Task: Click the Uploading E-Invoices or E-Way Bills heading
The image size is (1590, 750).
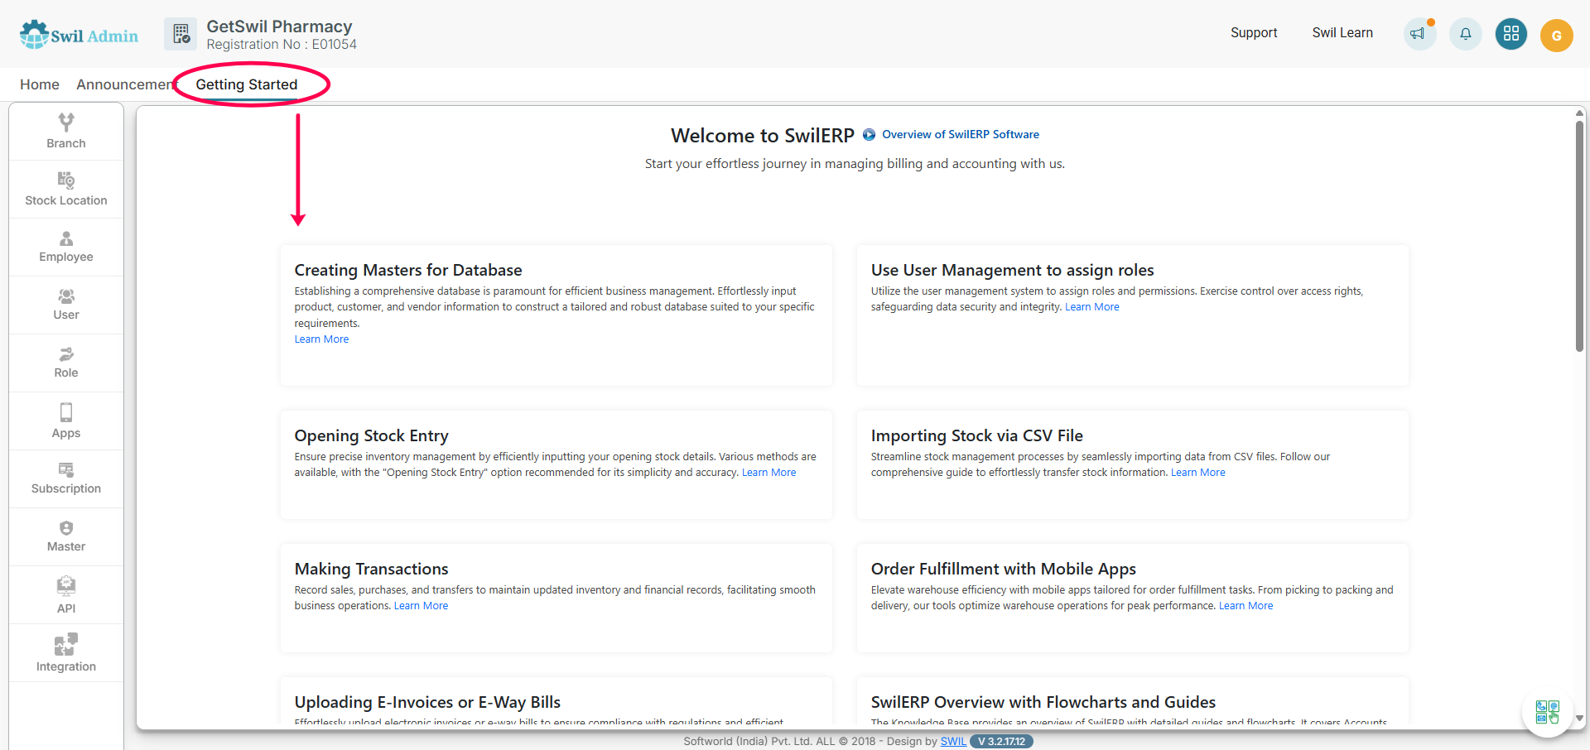Action: [x=427, y=702]
